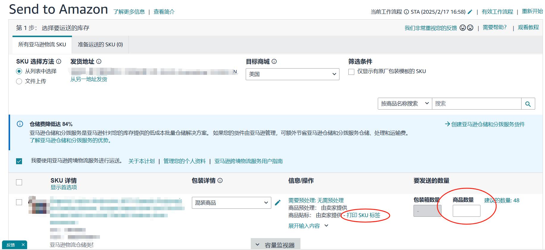Screen dimensions: 545x250
Task: Click 打印 SKU 标签 link
Action: point(363,215)
